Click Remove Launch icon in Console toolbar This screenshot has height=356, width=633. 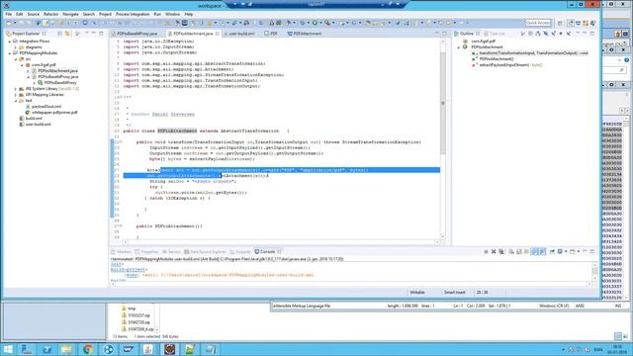(494, 251)
